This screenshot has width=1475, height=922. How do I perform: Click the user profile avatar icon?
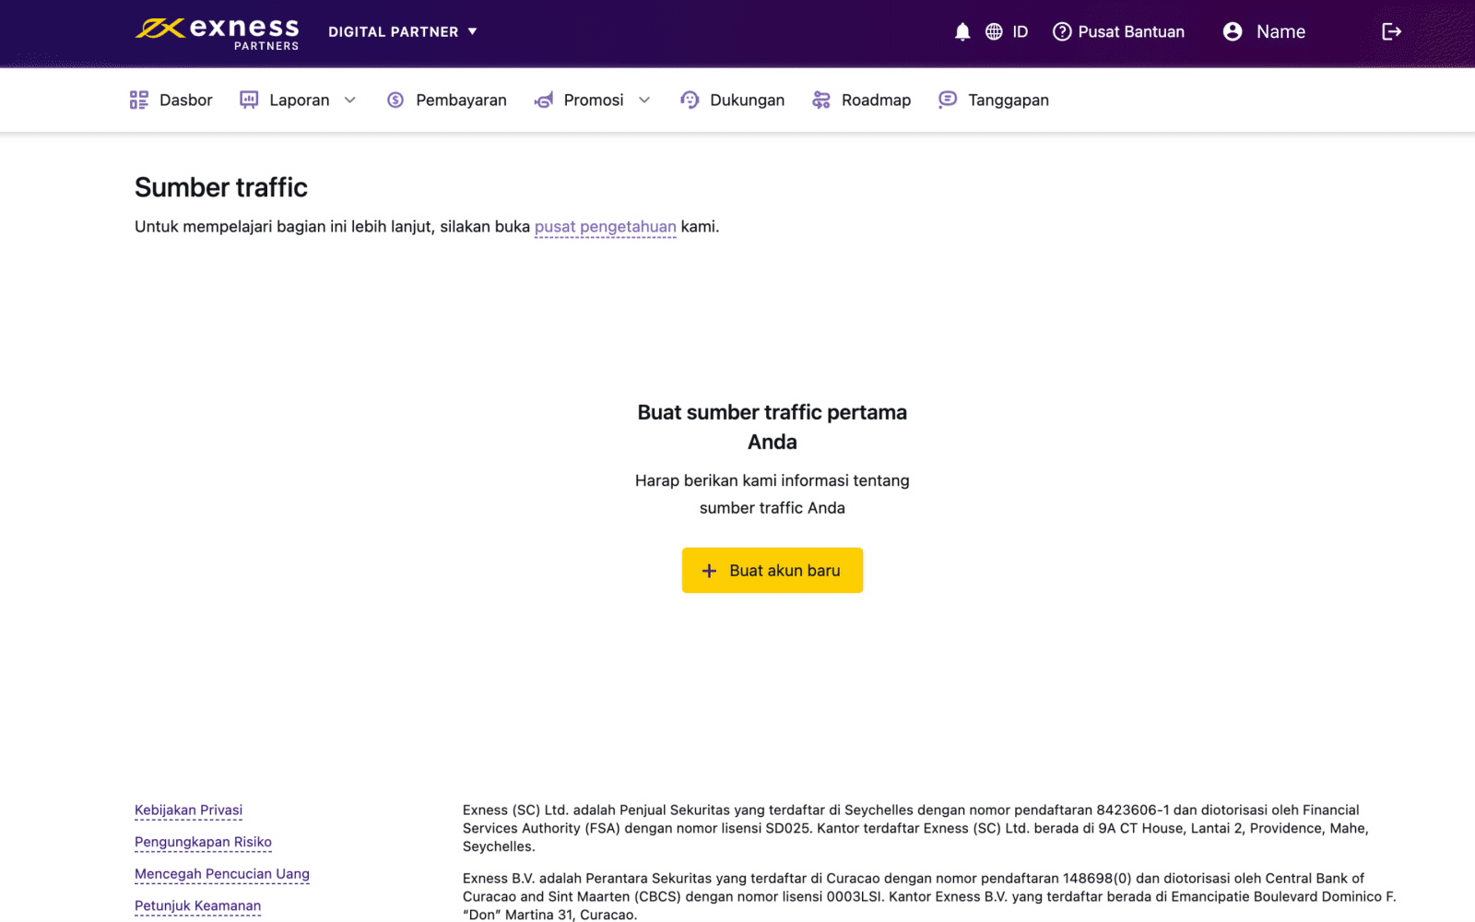coord(1233,31)
